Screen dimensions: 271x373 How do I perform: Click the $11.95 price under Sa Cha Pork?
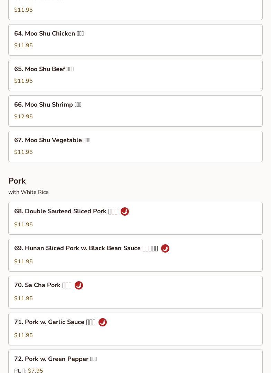[24, 298]
